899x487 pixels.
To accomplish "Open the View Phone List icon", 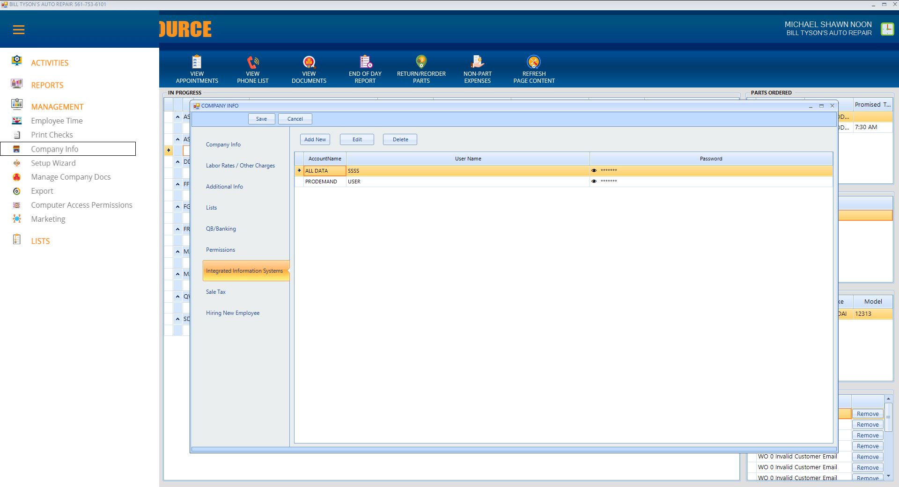I will click(x=253, y=62).
